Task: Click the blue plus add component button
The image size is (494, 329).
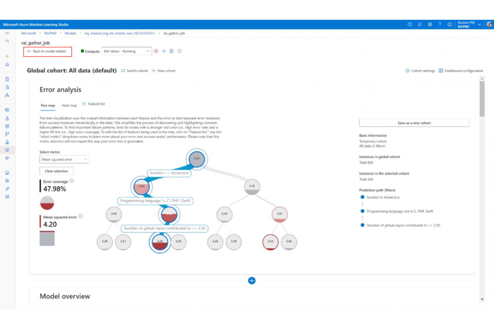Action: click(x=252, y=281)
